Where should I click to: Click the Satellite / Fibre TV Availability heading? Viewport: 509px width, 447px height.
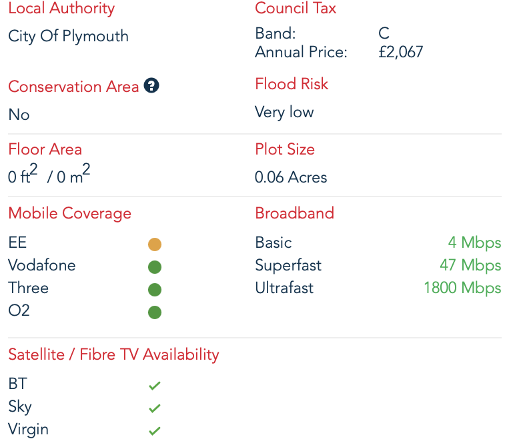pyautogui.click(x=113, y=354)
